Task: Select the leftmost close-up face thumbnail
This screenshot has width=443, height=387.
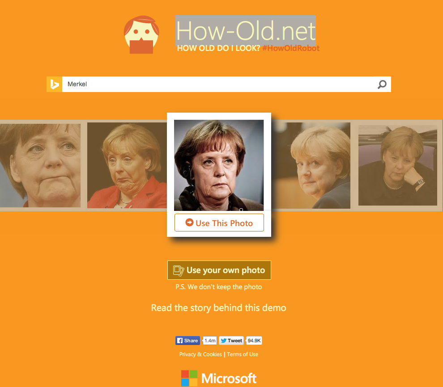Action: [40, 165]
